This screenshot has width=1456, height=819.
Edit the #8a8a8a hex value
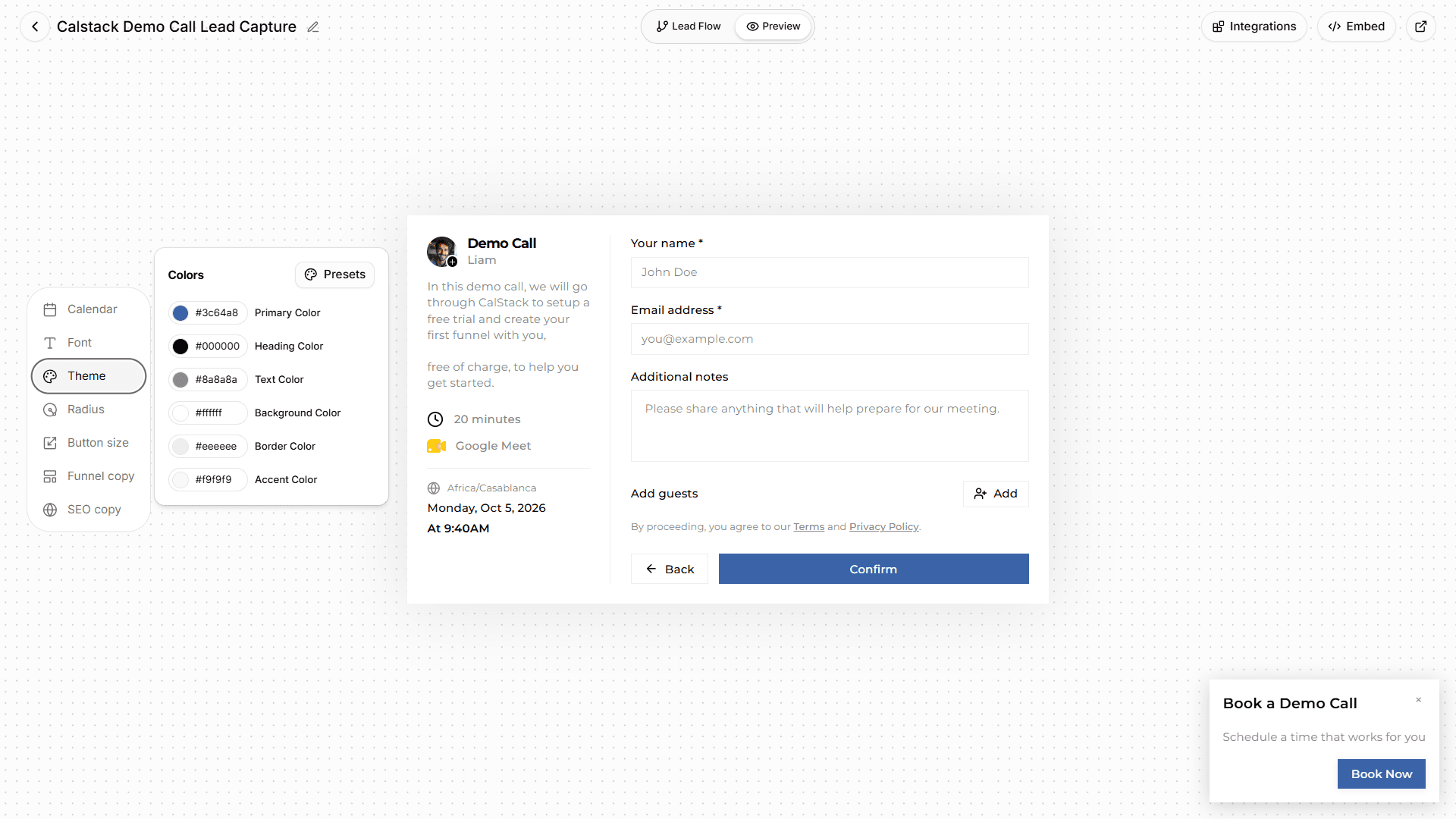click(216, 379)
